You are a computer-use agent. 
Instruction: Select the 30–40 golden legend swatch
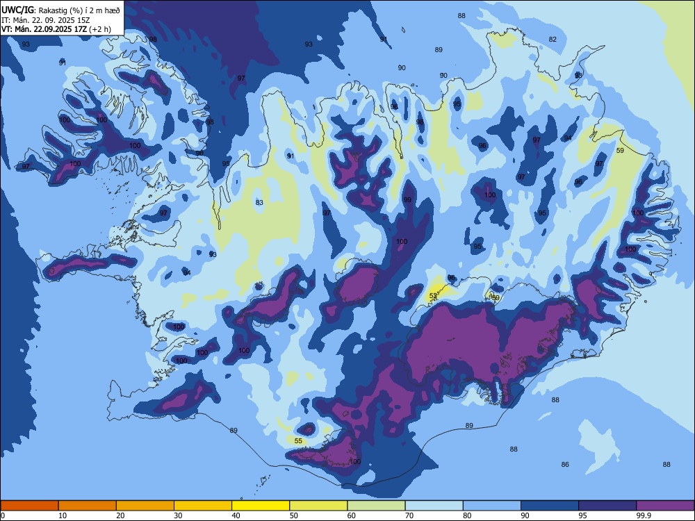tap(203, 506)
